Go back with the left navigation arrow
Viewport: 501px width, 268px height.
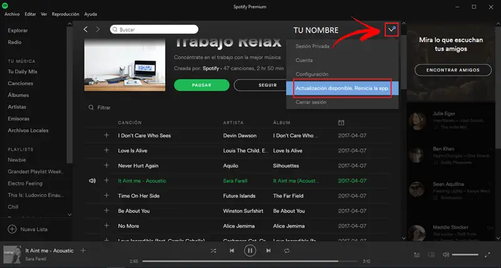click(85, 29)
